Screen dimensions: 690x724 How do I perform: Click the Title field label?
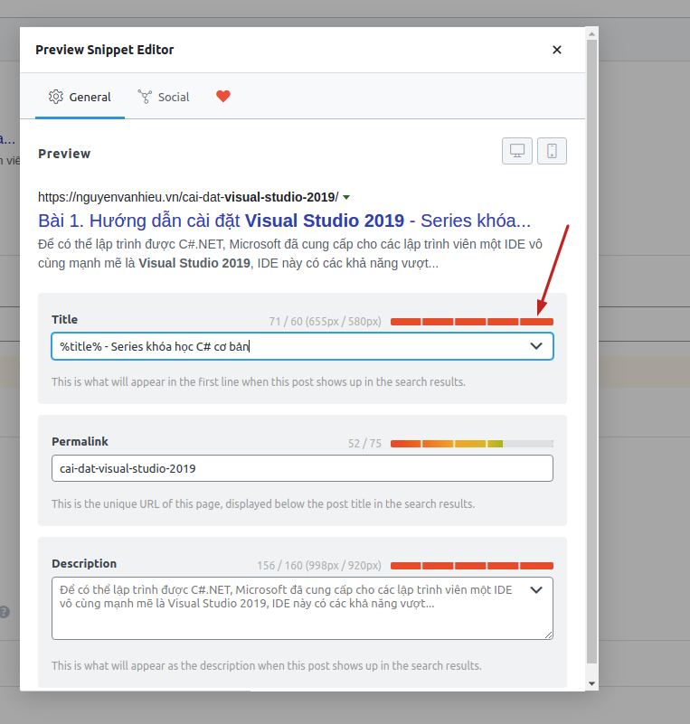pos(64,320)
